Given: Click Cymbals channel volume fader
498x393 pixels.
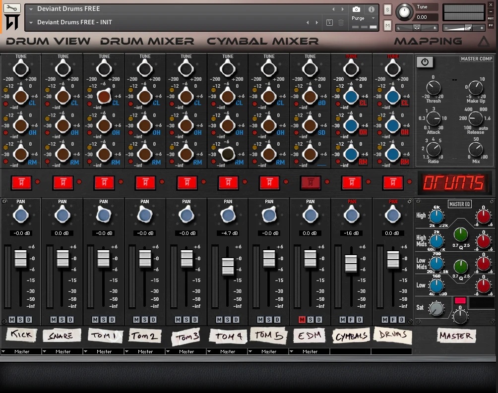Looking at the screenshot, I should coord(351,263).
